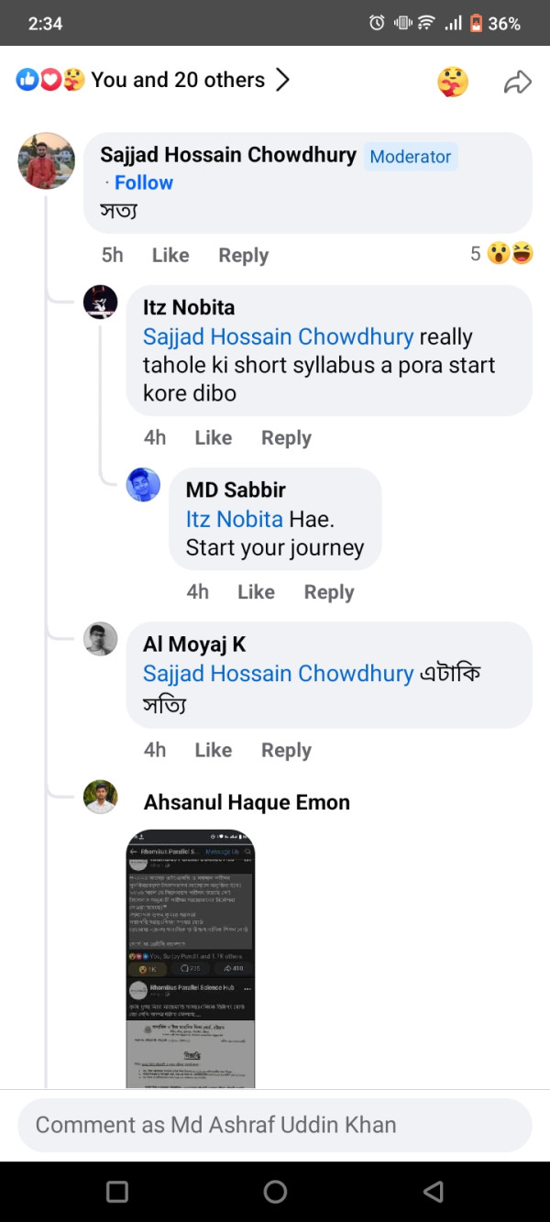Open MD Sabbir's profile avatar

tap(143, 485)
